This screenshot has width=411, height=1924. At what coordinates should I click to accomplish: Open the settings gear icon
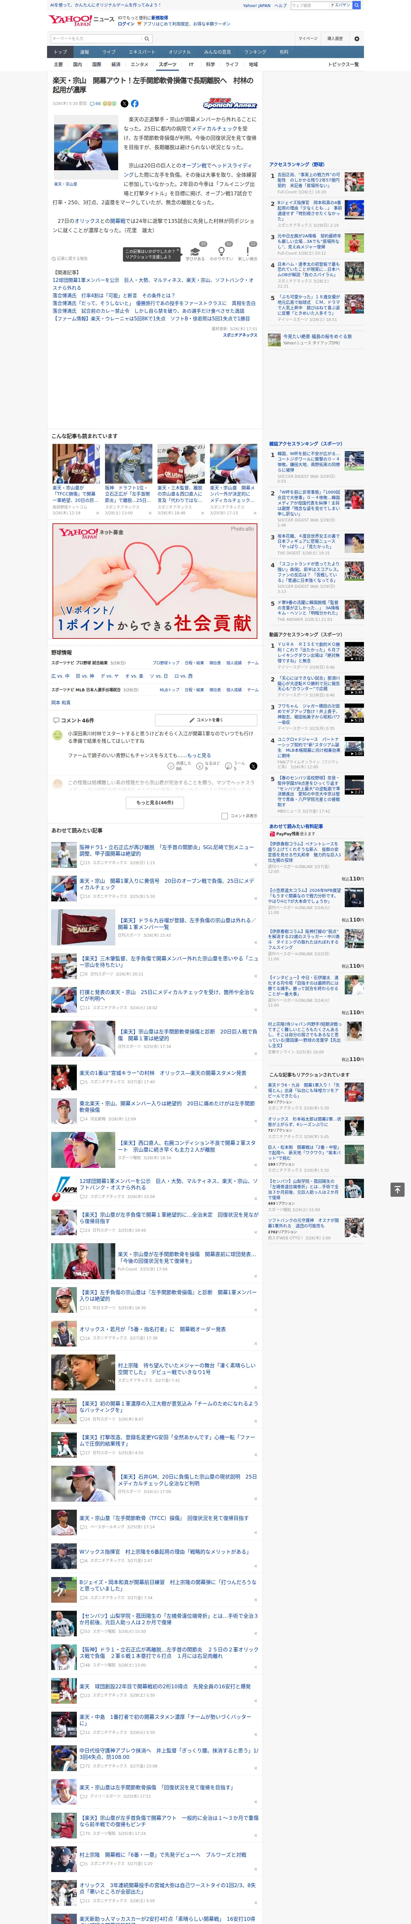[357, 38]
